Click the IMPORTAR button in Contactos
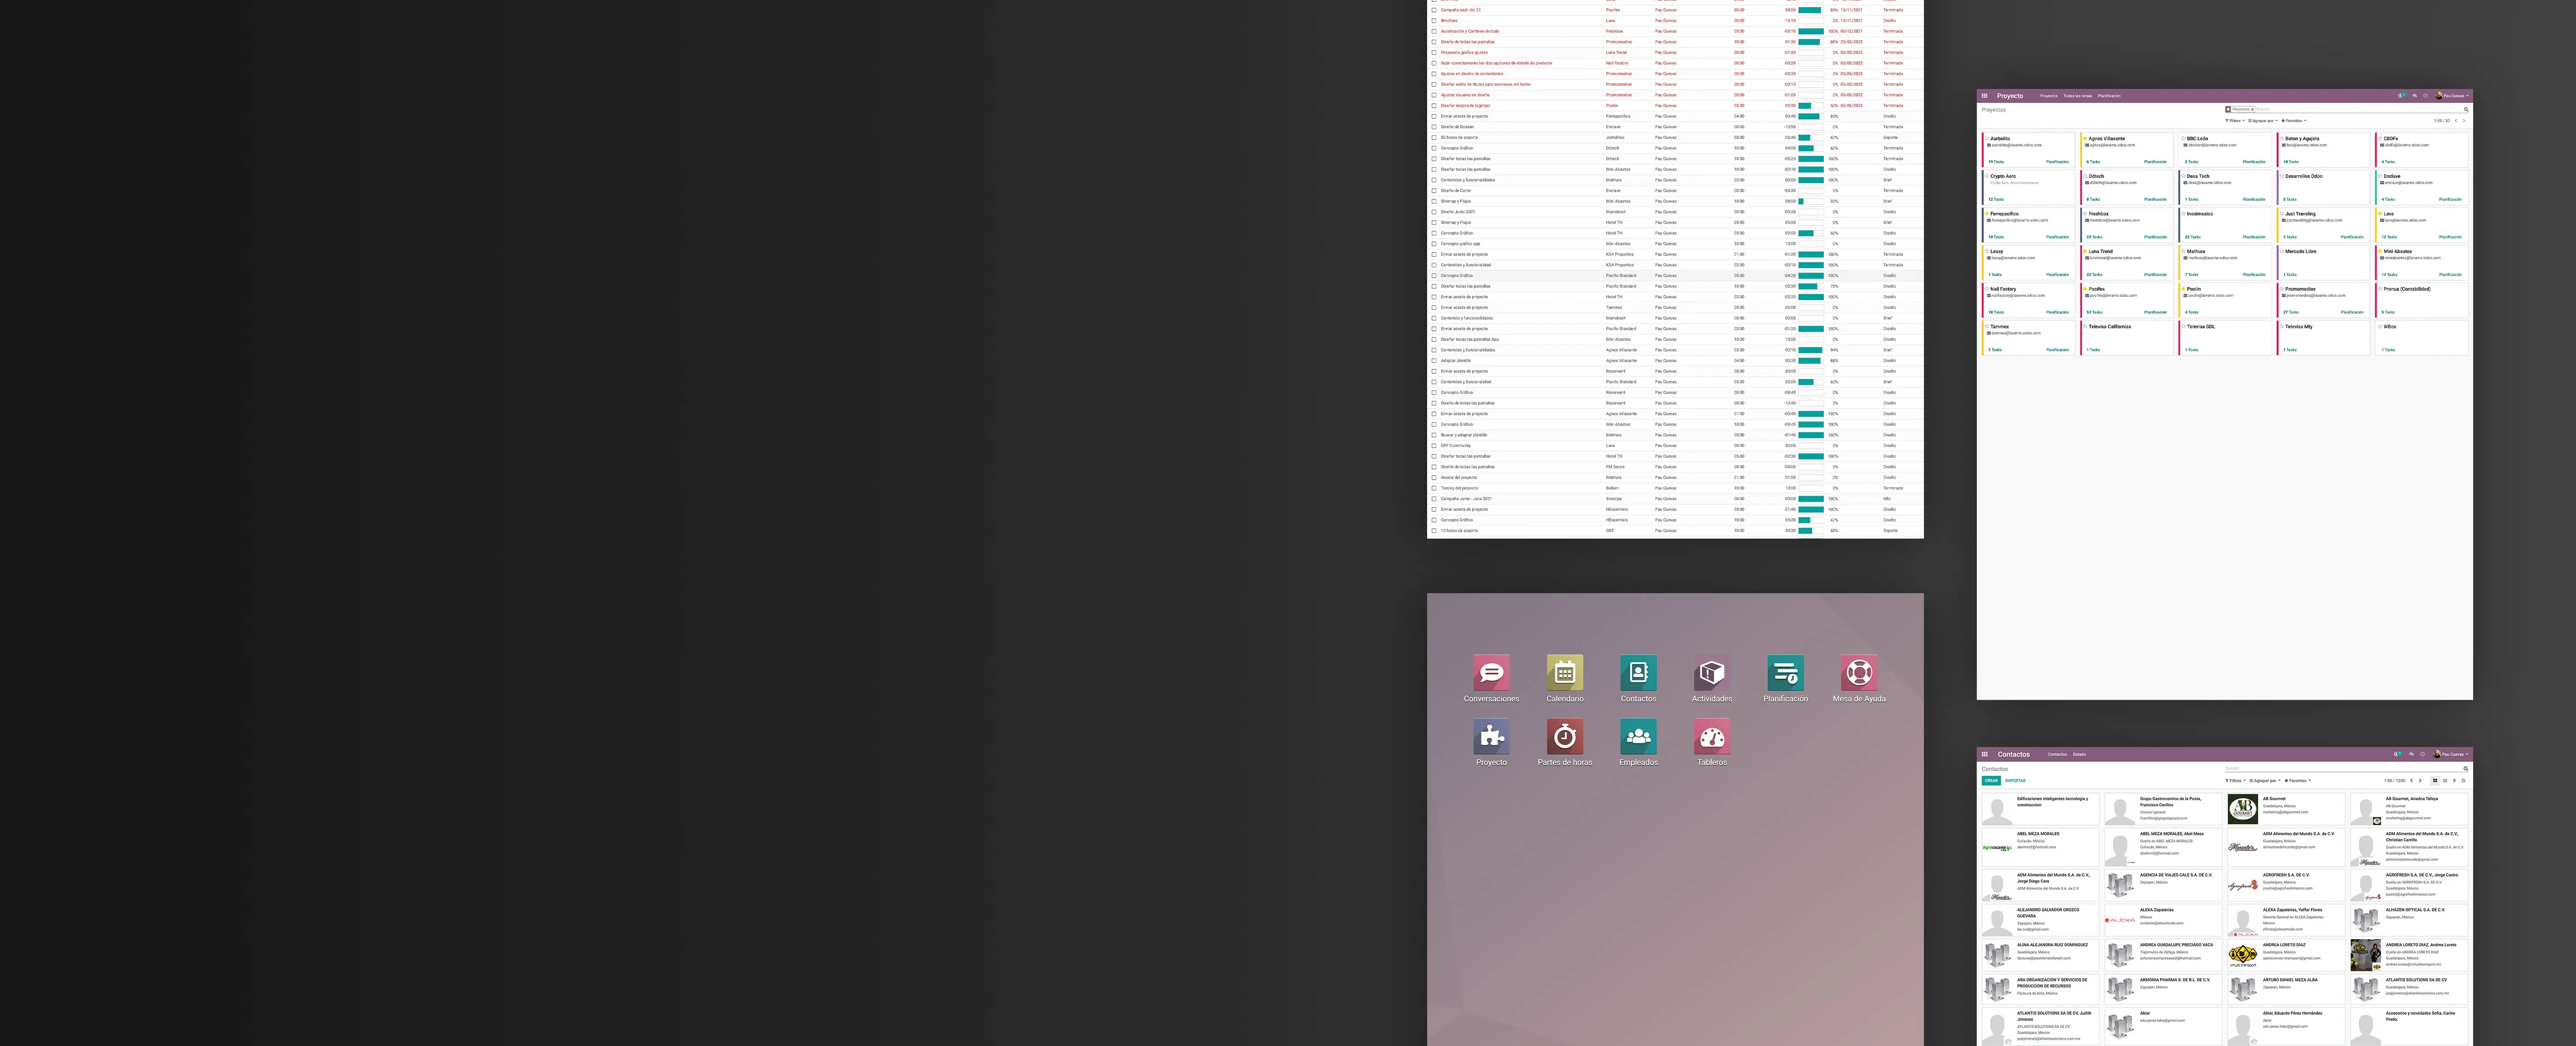The image size is (2576, 1046). [2015, 781]
